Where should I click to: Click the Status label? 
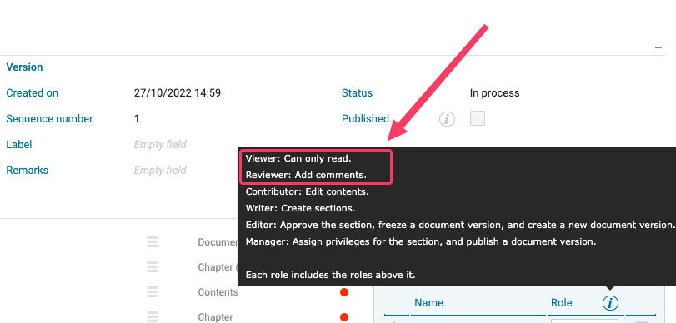click(x=357, y=93)
